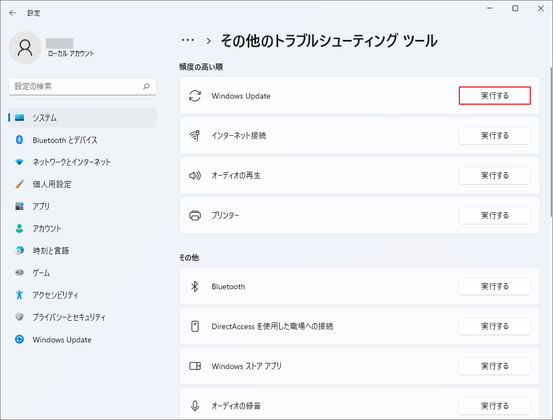Image resolution: width=553 pixels, height=420 pixels.
Task: Run the Windows Update troubleshooter
Action: click(494, 95)
